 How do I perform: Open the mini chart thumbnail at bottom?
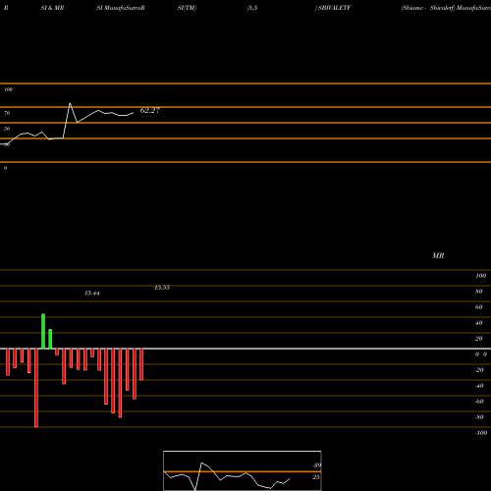(x=243, y=470)
